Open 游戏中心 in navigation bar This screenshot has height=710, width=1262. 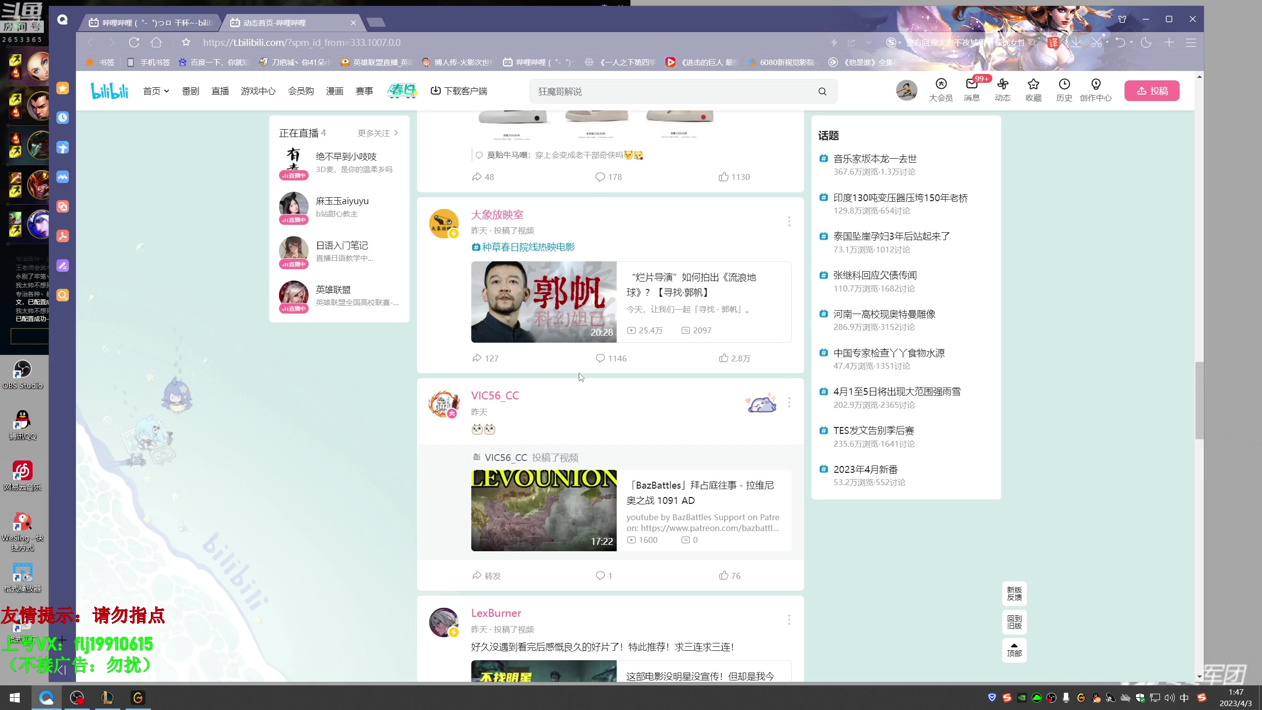(x=258, y=91)
